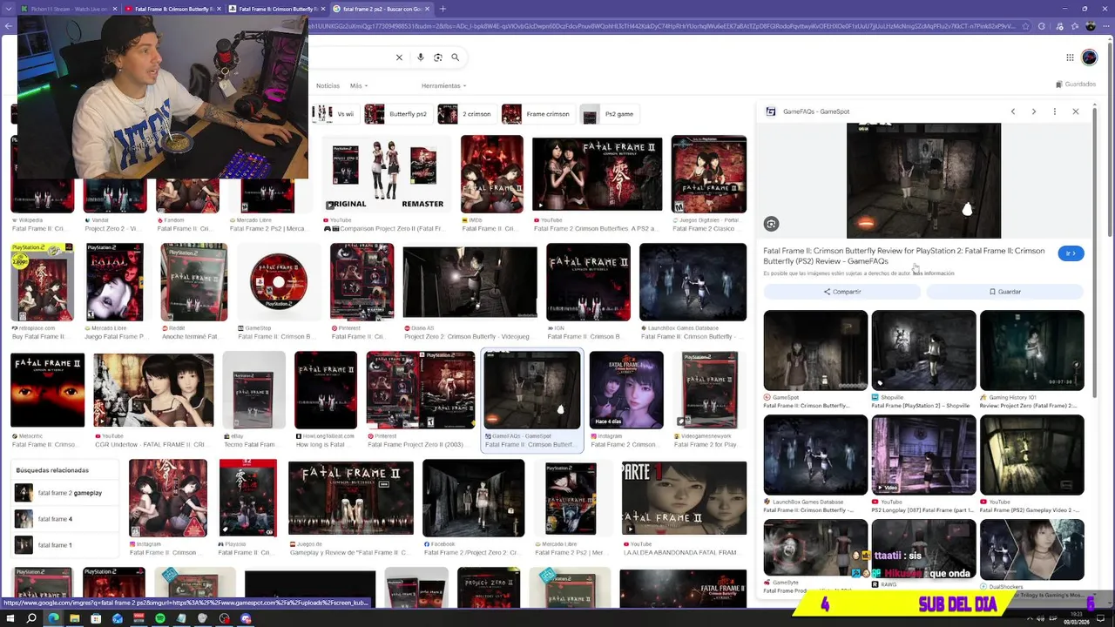Open related Gaming History 101 image

(1031, 350)
